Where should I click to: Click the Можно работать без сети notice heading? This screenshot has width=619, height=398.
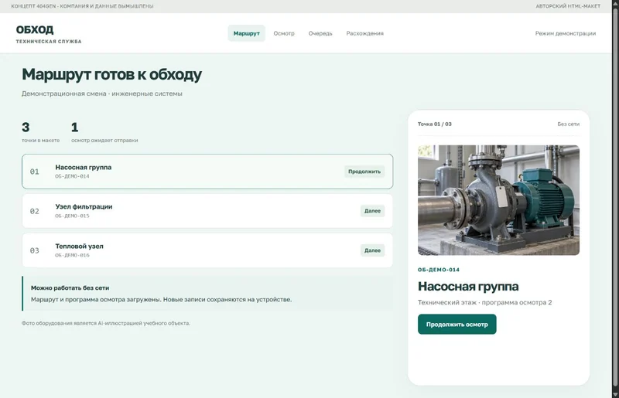70,288
